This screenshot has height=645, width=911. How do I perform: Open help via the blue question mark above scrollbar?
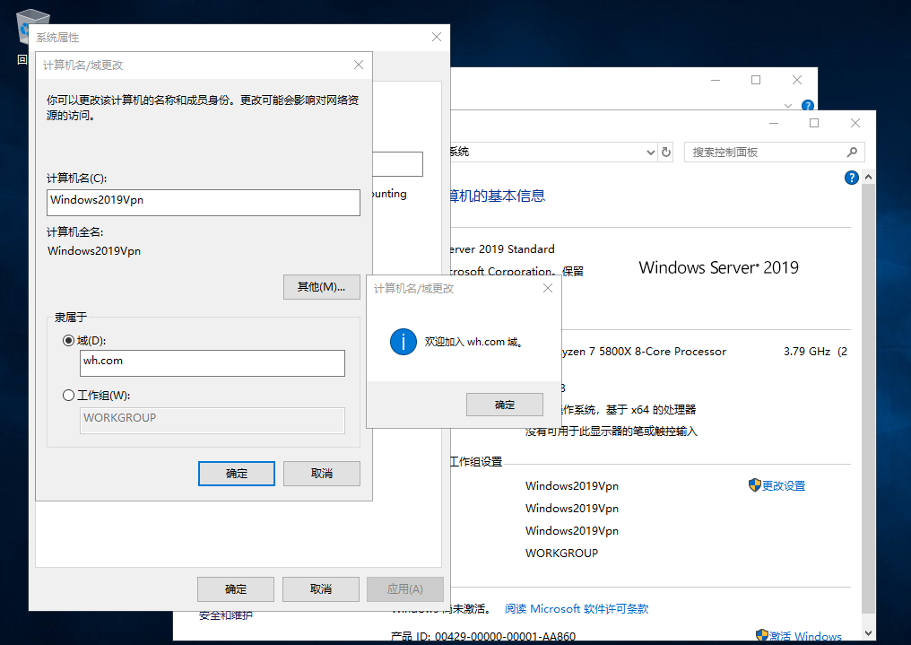click(x=852, y=178)
